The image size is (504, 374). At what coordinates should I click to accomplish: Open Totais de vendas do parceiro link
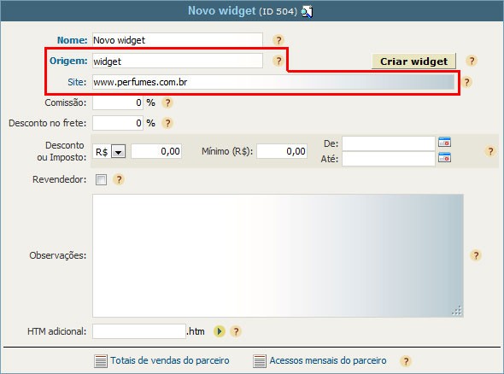coord(170,360)
